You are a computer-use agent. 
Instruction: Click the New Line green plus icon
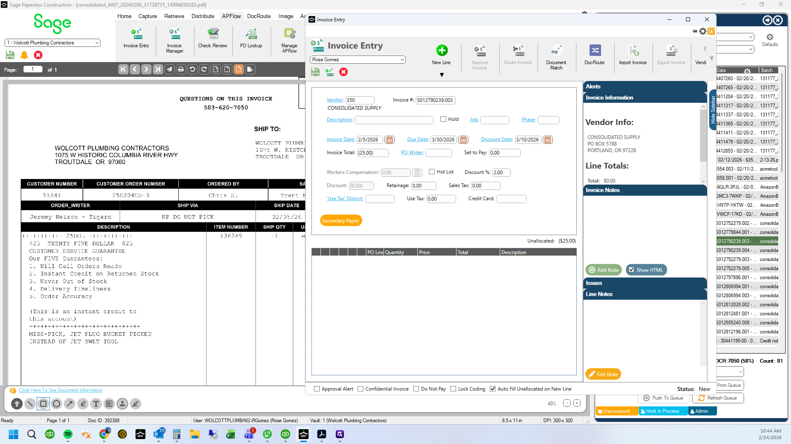click(442, 50)
